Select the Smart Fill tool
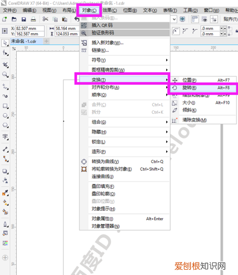Viewport: 238px width, 275px height. pos(5,212)
